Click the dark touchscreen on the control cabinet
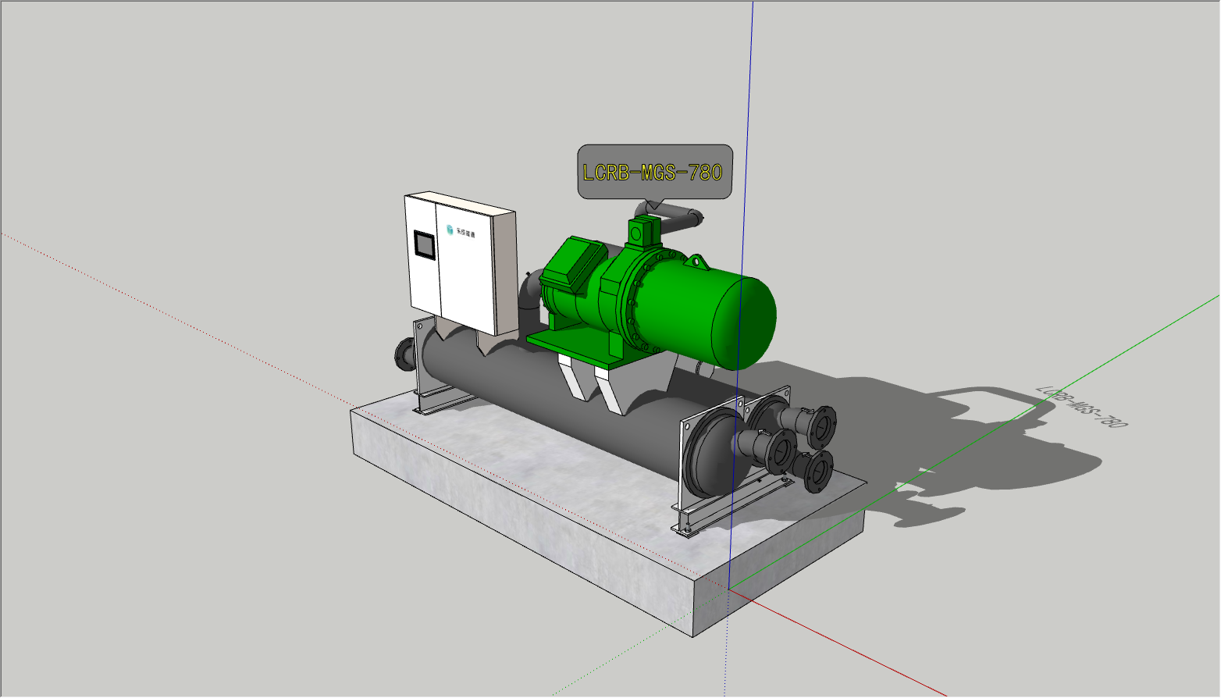The width and height of the screenshot is (1221, 698). [x=424, y=244]
